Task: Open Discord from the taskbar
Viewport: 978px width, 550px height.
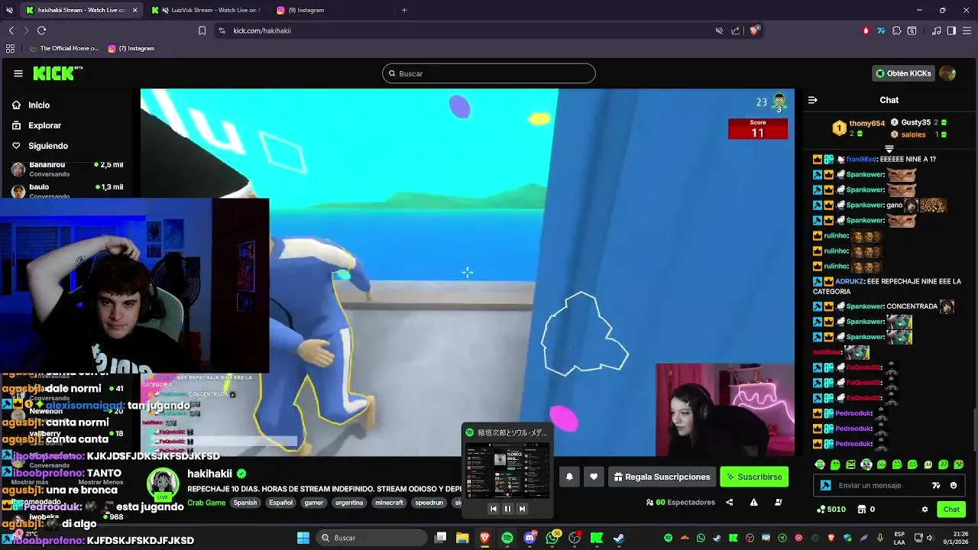Action: coord(529,538)
